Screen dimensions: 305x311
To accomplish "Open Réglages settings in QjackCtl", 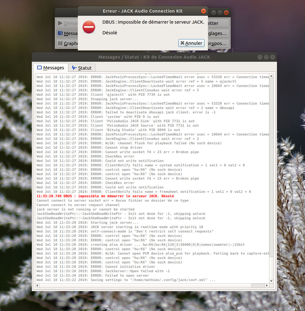I will click(x=218, y=33).
